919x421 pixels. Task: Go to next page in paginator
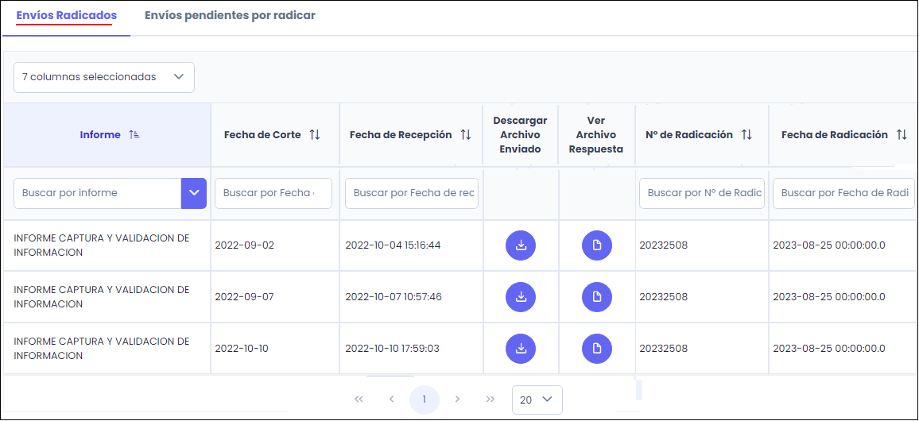point(457,400)
